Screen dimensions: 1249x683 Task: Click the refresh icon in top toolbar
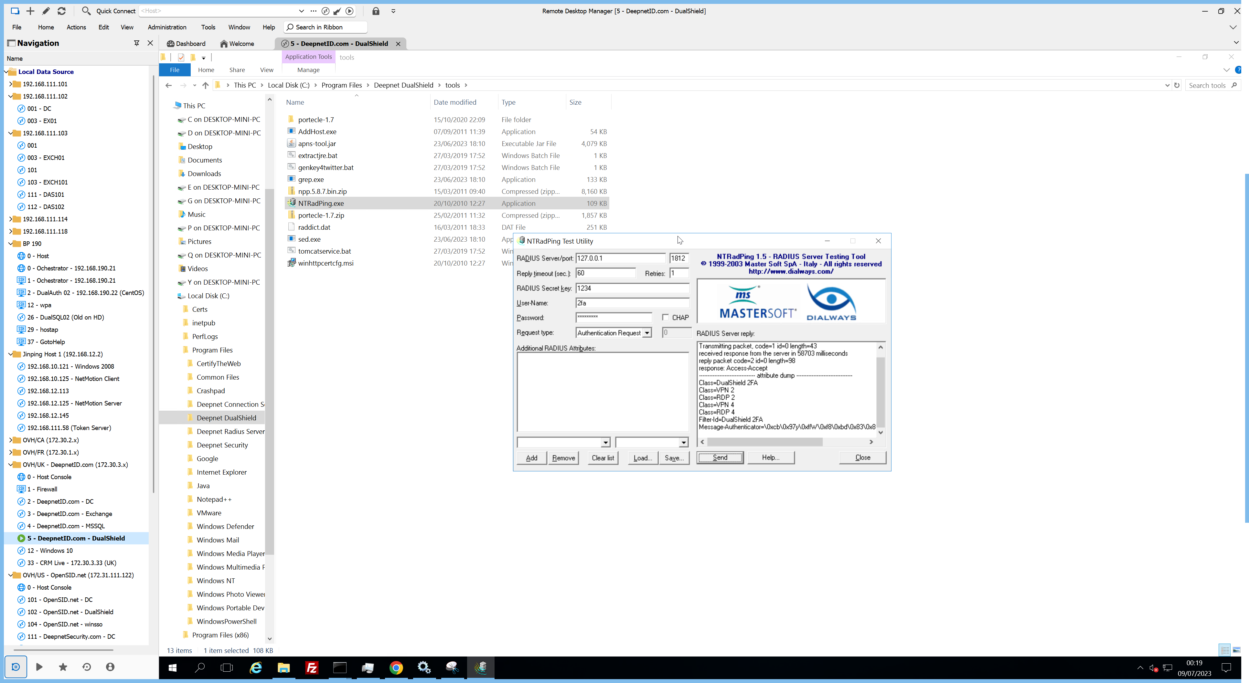coord(61,11)
